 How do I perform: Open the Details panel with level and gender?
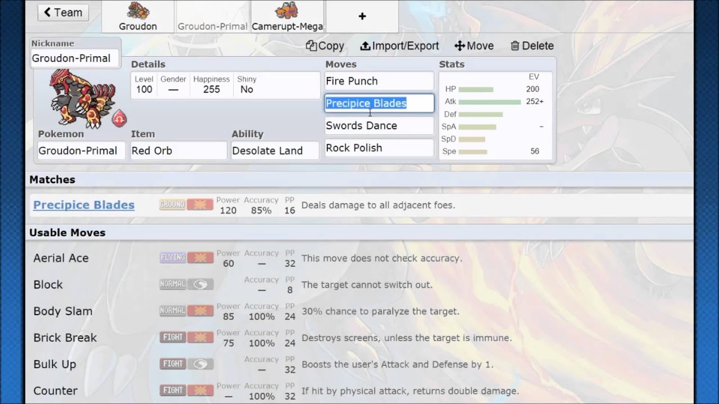(x=225, y=85)
